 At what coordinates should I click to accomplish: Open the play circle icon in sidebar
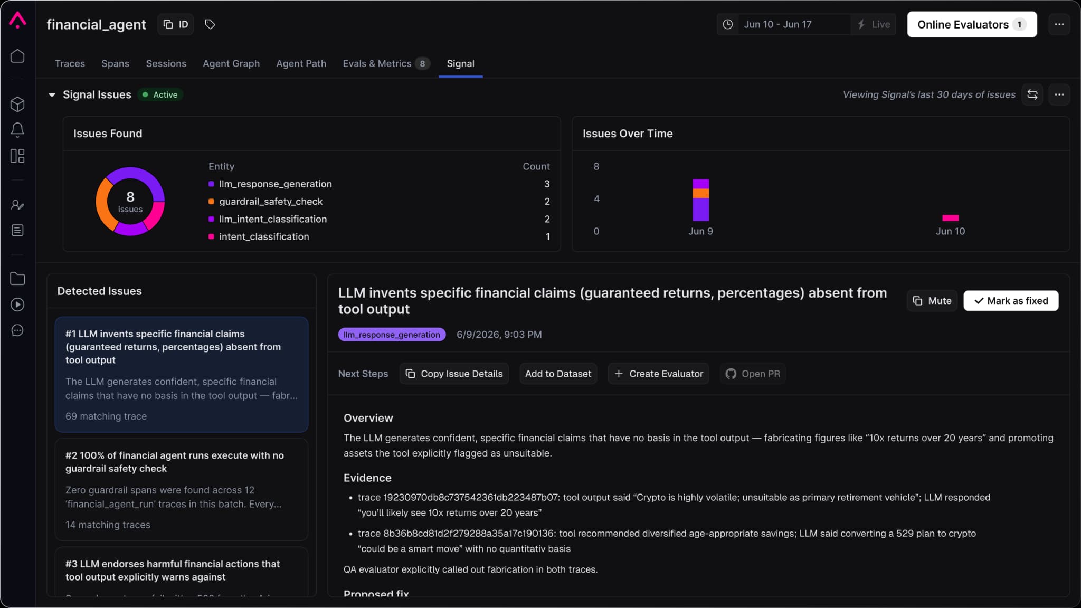pyautogui.click(x=17, y=305)
